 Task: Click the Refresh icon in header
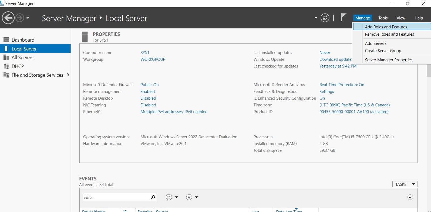coord(325,18)
